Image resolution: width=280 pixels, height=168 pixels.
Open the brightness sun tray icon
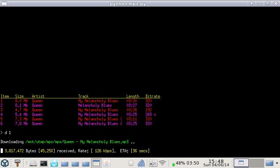[x=131, y=163]
